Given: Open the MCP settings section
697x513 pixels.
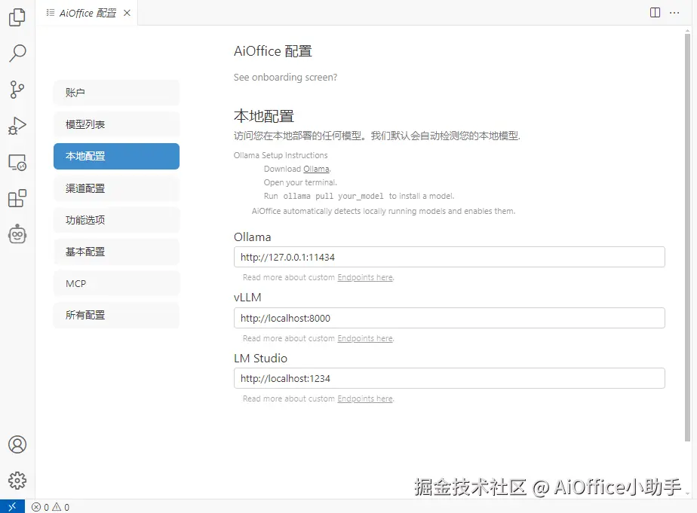Looking at the screenshot, I should point(116,283).
